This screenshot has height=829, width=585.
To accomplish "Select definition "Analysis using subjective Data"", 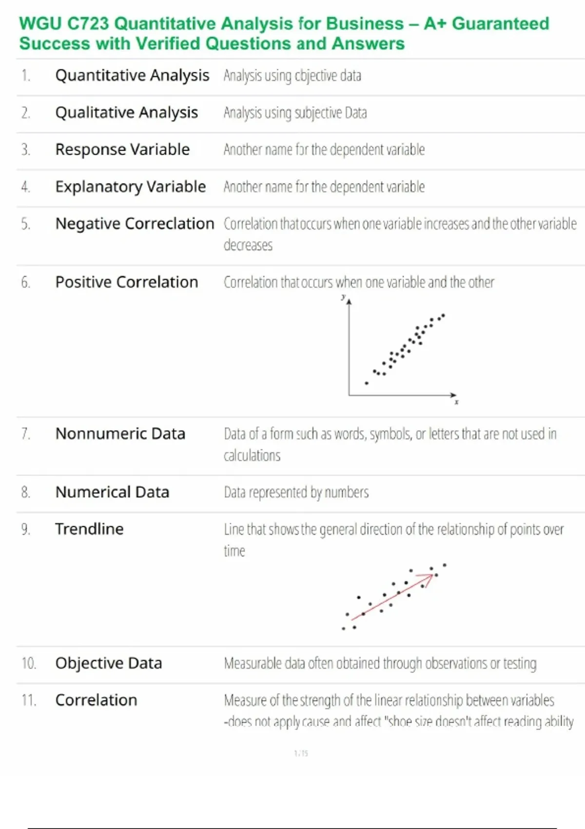I will 295,113.
